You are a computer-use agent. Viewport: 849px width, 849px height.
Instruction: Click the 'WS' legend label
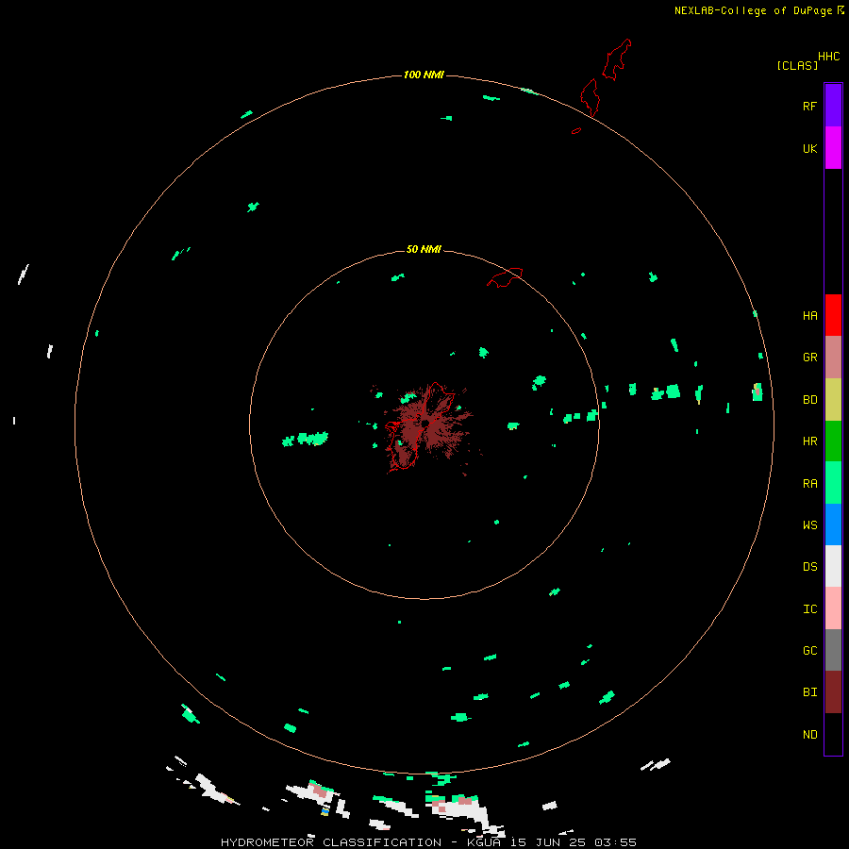pos(809,524)
